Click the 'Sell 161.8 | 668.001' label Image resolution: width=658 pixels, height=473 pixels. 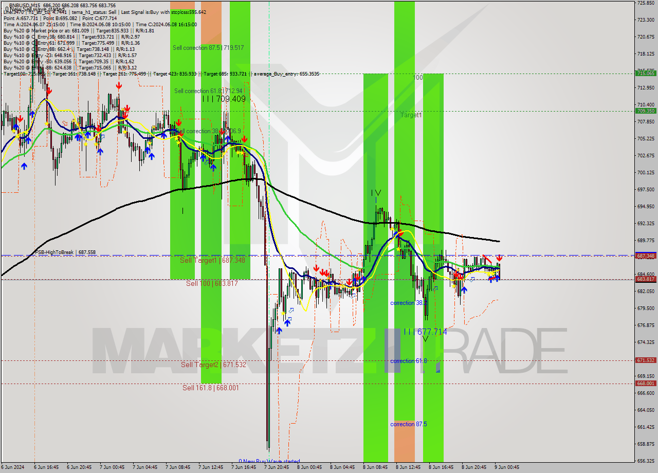(x=210, y=388)
